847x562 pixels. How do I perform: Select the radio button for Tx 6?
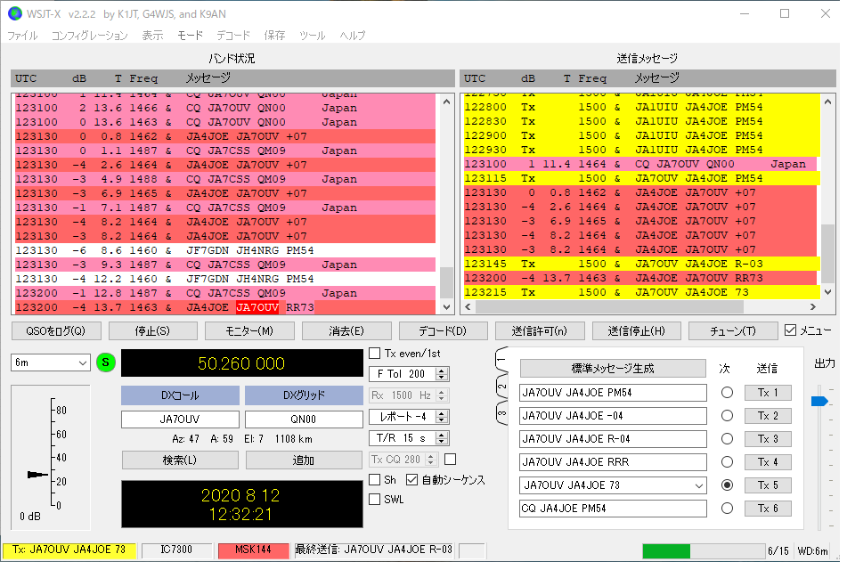pos(727,508)
